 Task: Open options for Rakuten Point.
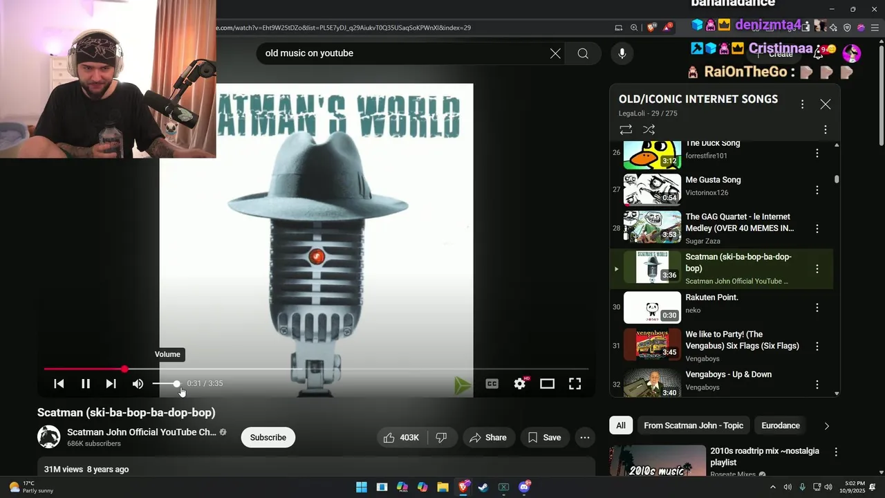click(817, 307)
